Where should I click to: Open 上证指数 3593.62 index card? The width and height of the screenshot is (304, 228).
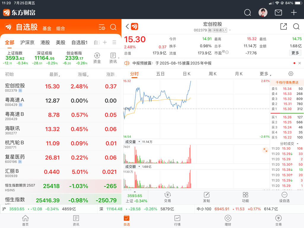click(15, 58)
